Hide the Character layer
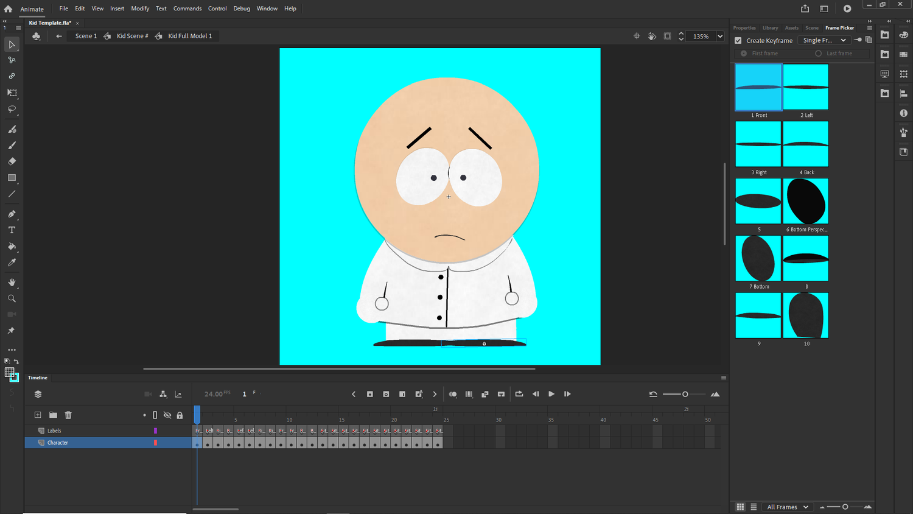913x514 pixels. [167, 443]
